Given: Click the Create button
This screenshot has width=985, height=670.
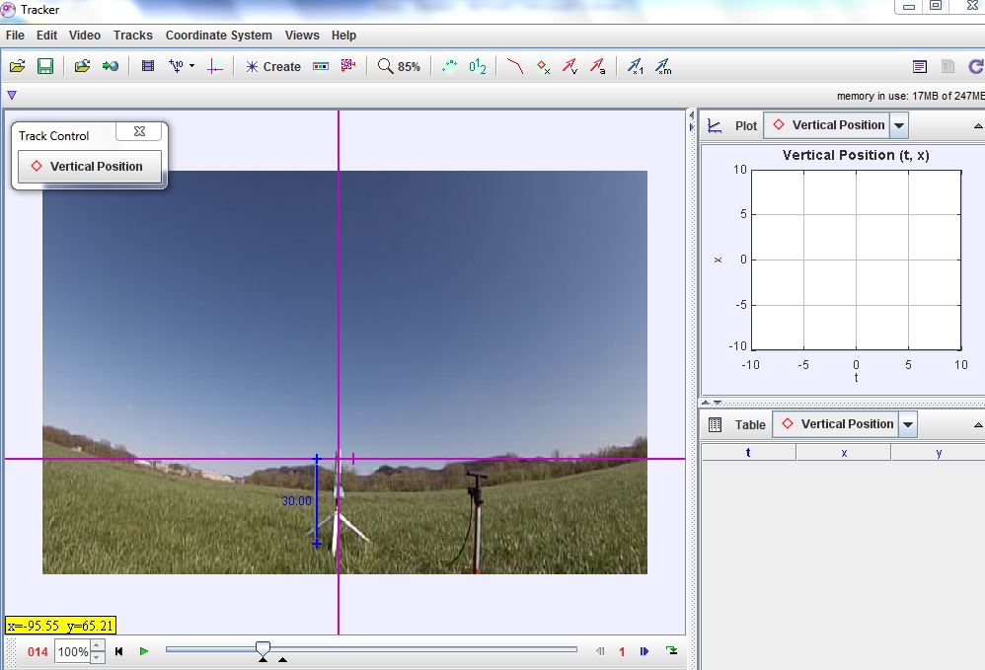Looking at the screenshot, I should click(271, 66).
